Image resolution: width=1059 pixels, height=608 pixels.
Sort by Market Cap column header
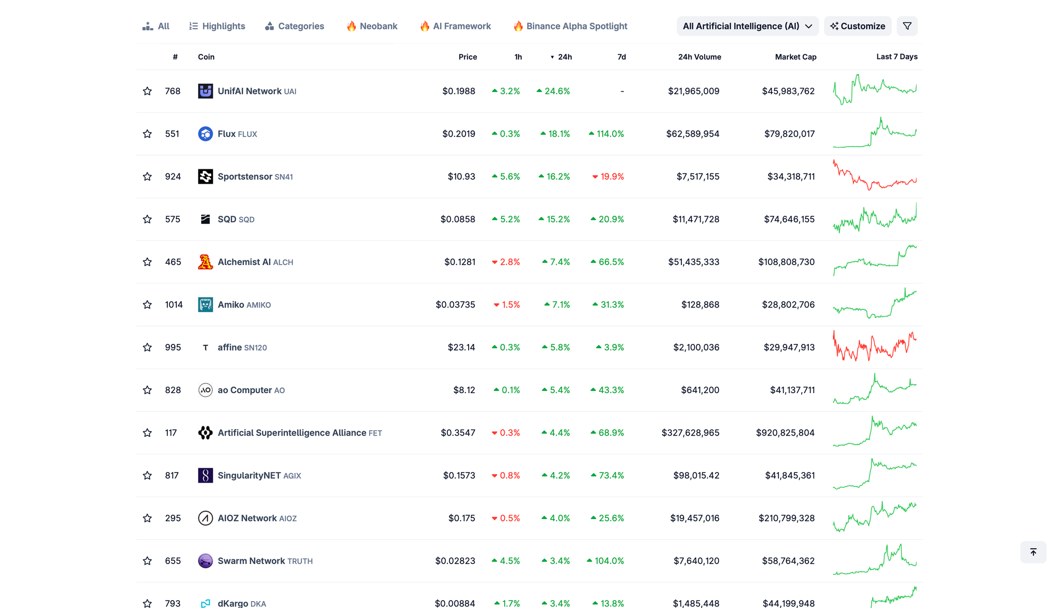[795, 57]
